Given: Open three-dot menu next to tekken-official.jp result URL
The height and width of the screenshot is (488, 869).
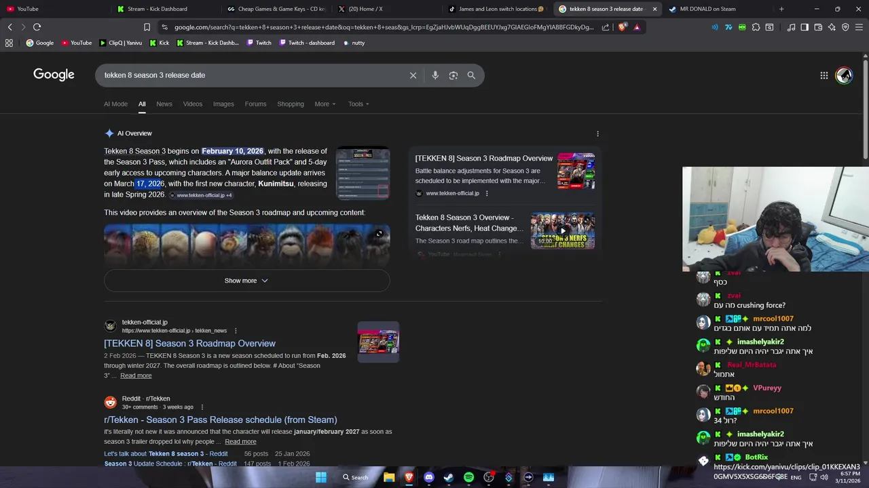Looking at the screenshot, I should [236, 331].
